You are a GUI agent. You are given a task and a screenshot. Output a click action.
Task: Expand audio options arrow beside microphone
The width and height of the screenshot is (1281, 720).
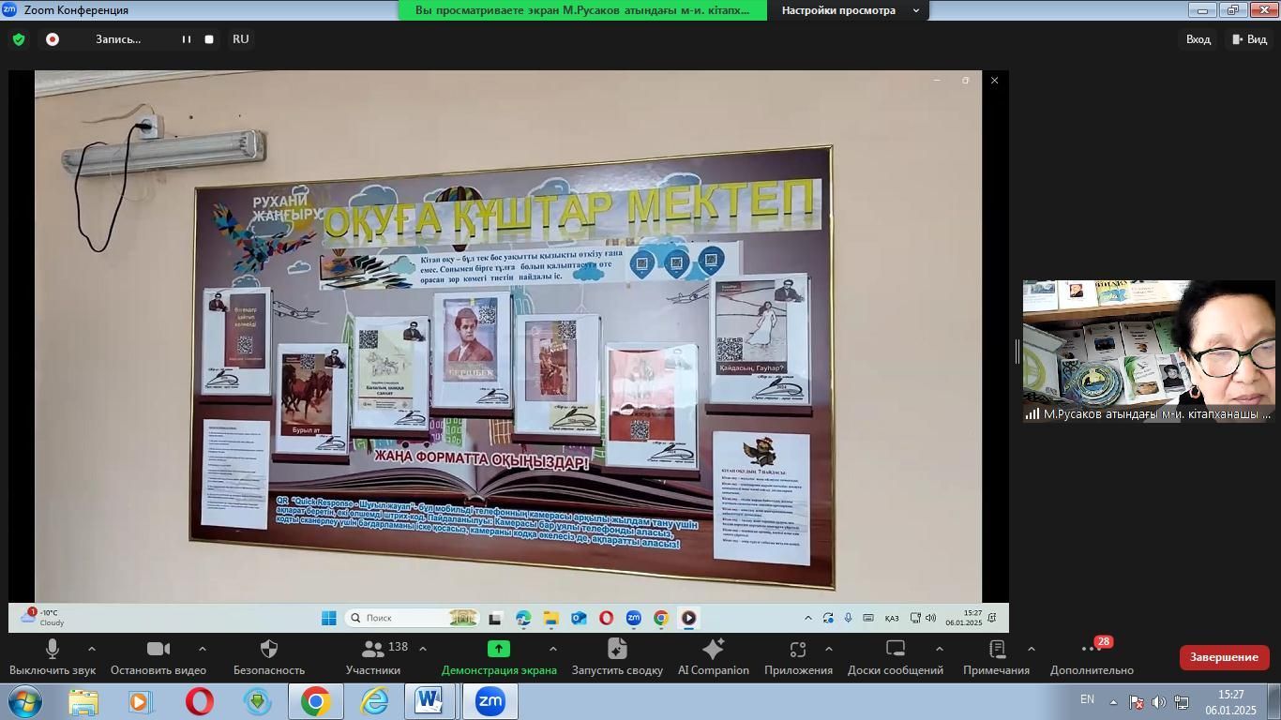click(92, 649)
